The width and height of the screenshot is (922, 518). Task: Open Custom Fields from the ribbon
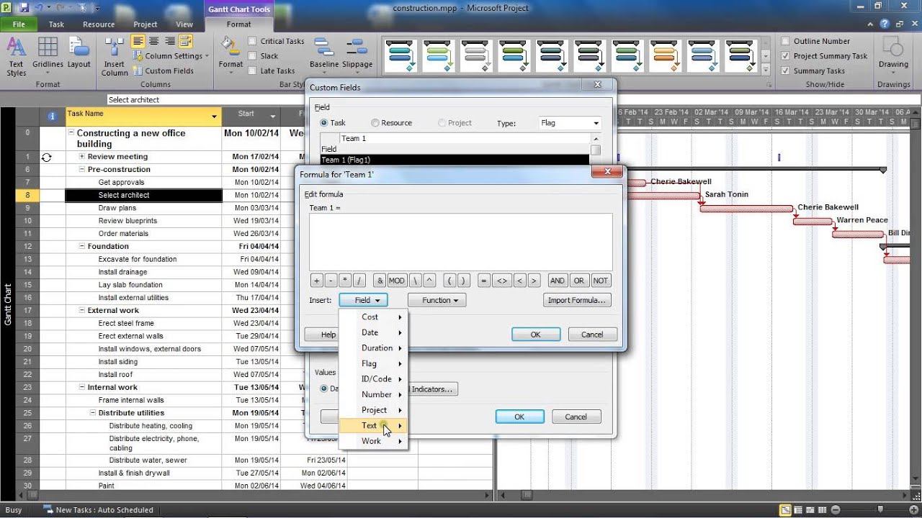(x=164, y=71)
